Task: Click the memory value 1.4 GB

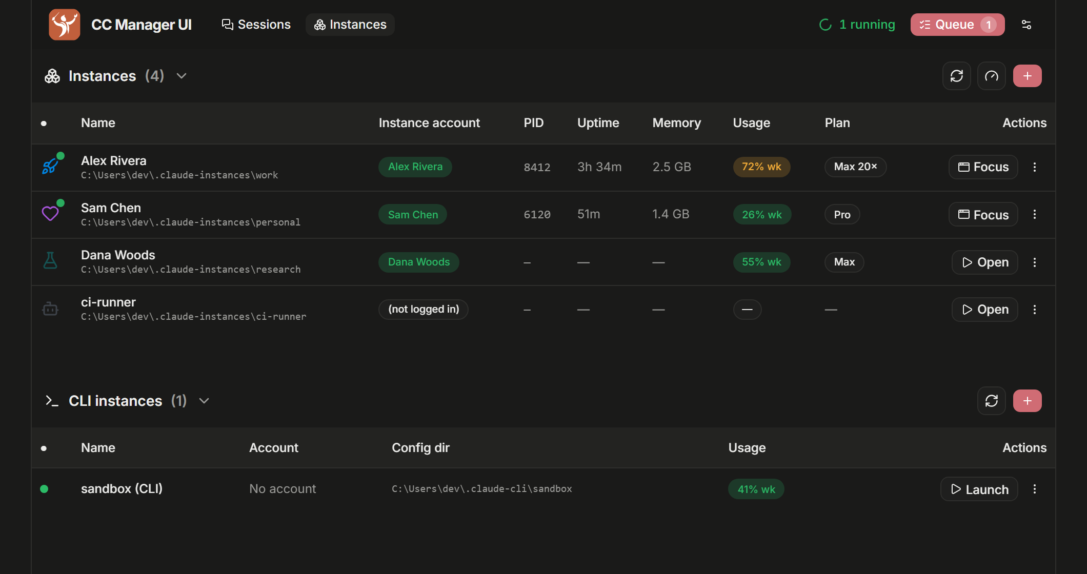Action: click(671, 214)
